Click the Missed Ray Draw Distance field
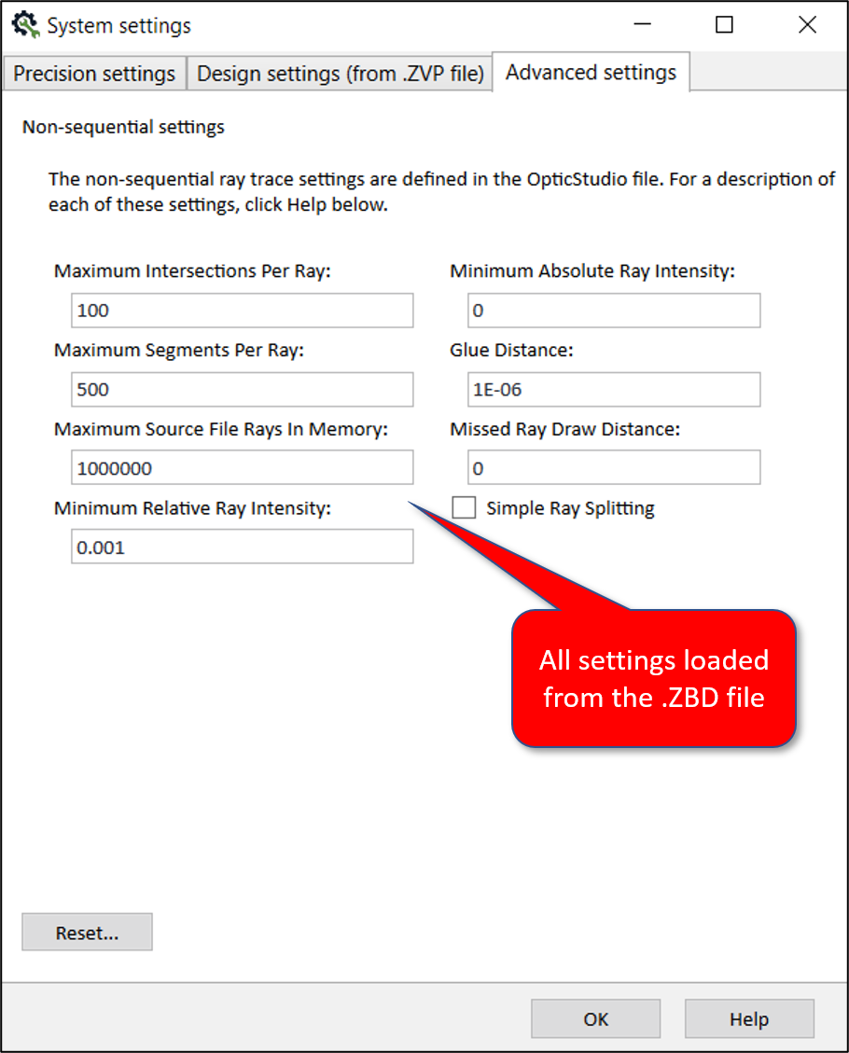This screenshot has height=1053, width=849. (x=614, y=467)
